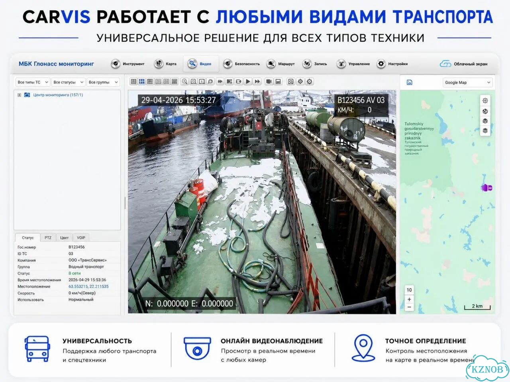Image resolution: width=510 pixels, height=382 pixels.
Task: Click the live ship camera video feed
Action: point(262,202)
